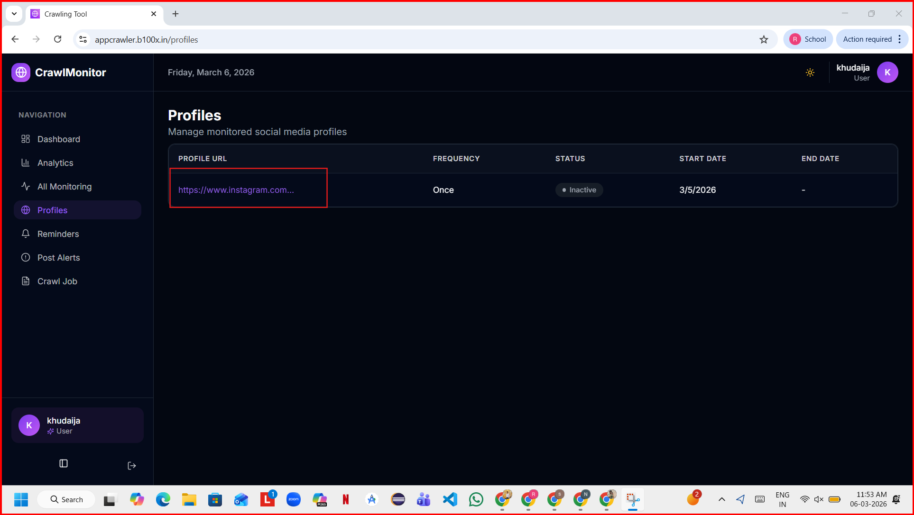This screenshot has width=914, height=515.
Task: Collapse sidebar using panel icon
Action: pos(64,463)
